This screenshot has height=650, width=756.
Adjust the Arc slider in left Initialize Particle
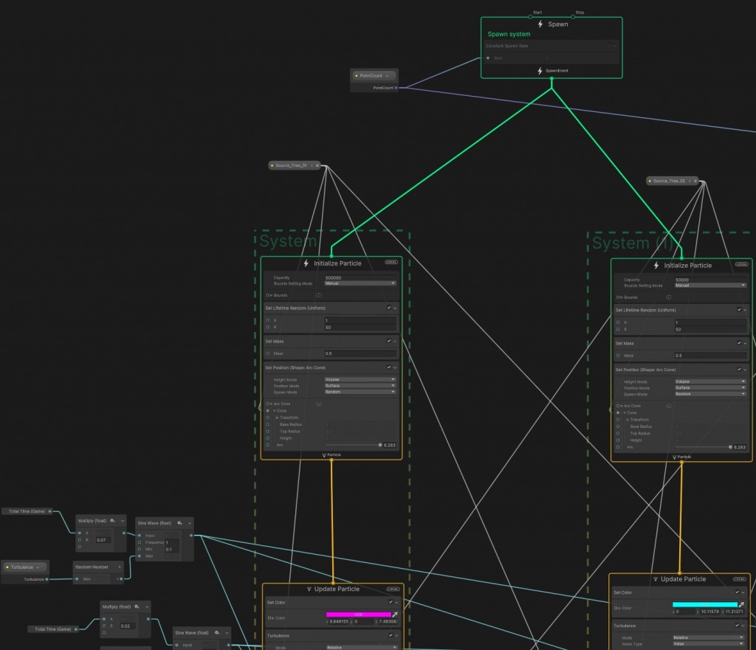380,445
